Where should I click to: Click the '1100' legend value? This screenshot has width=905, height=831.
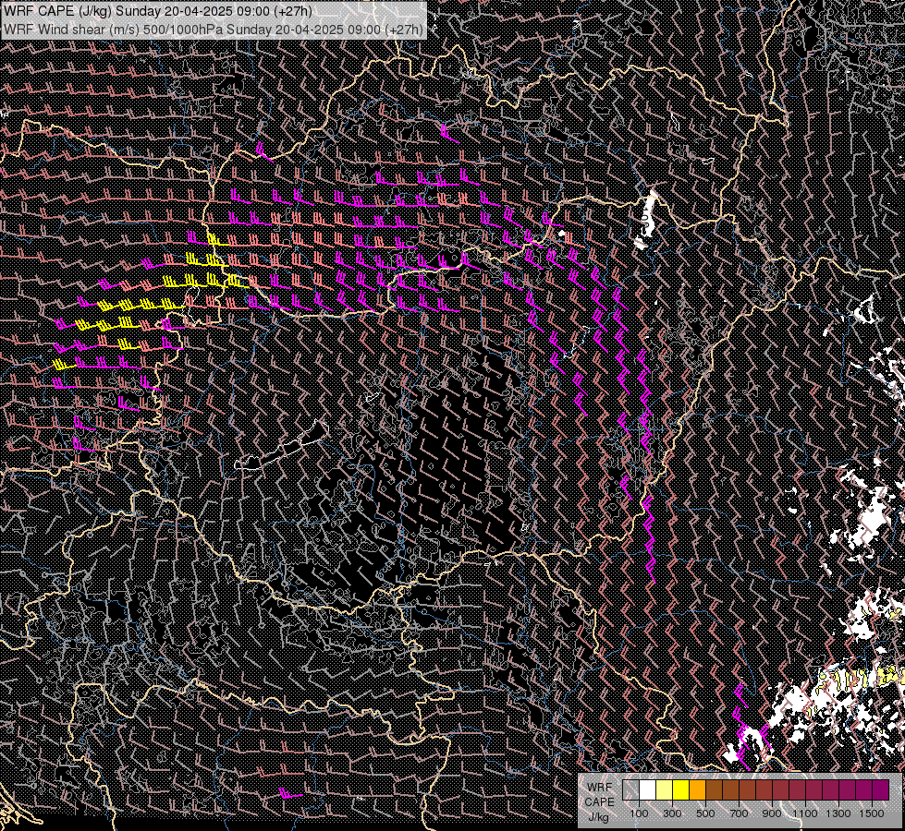coord(804,813)
